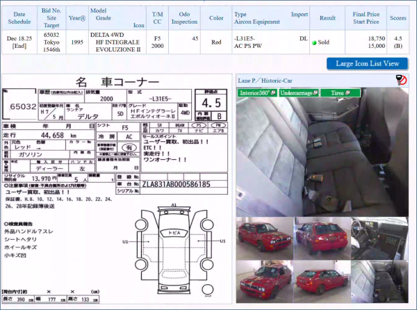417x310 pixels.
Task: Click the Bid No. column header
Action: (51, 17)
